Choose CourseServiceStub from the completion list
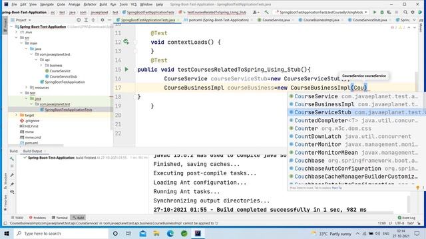Image resolution: width=426 pixels, height=239 pixels. coord(356,112)
